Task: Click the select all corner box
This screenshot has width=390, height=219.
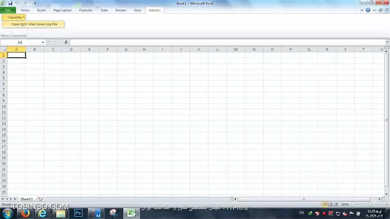Action: point(3,49)
